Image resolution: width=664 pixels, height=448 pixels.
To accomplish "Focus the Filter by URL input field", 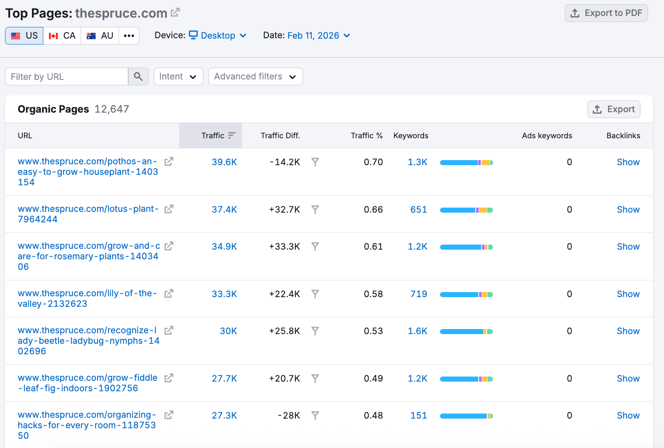I will pos(66,76).
